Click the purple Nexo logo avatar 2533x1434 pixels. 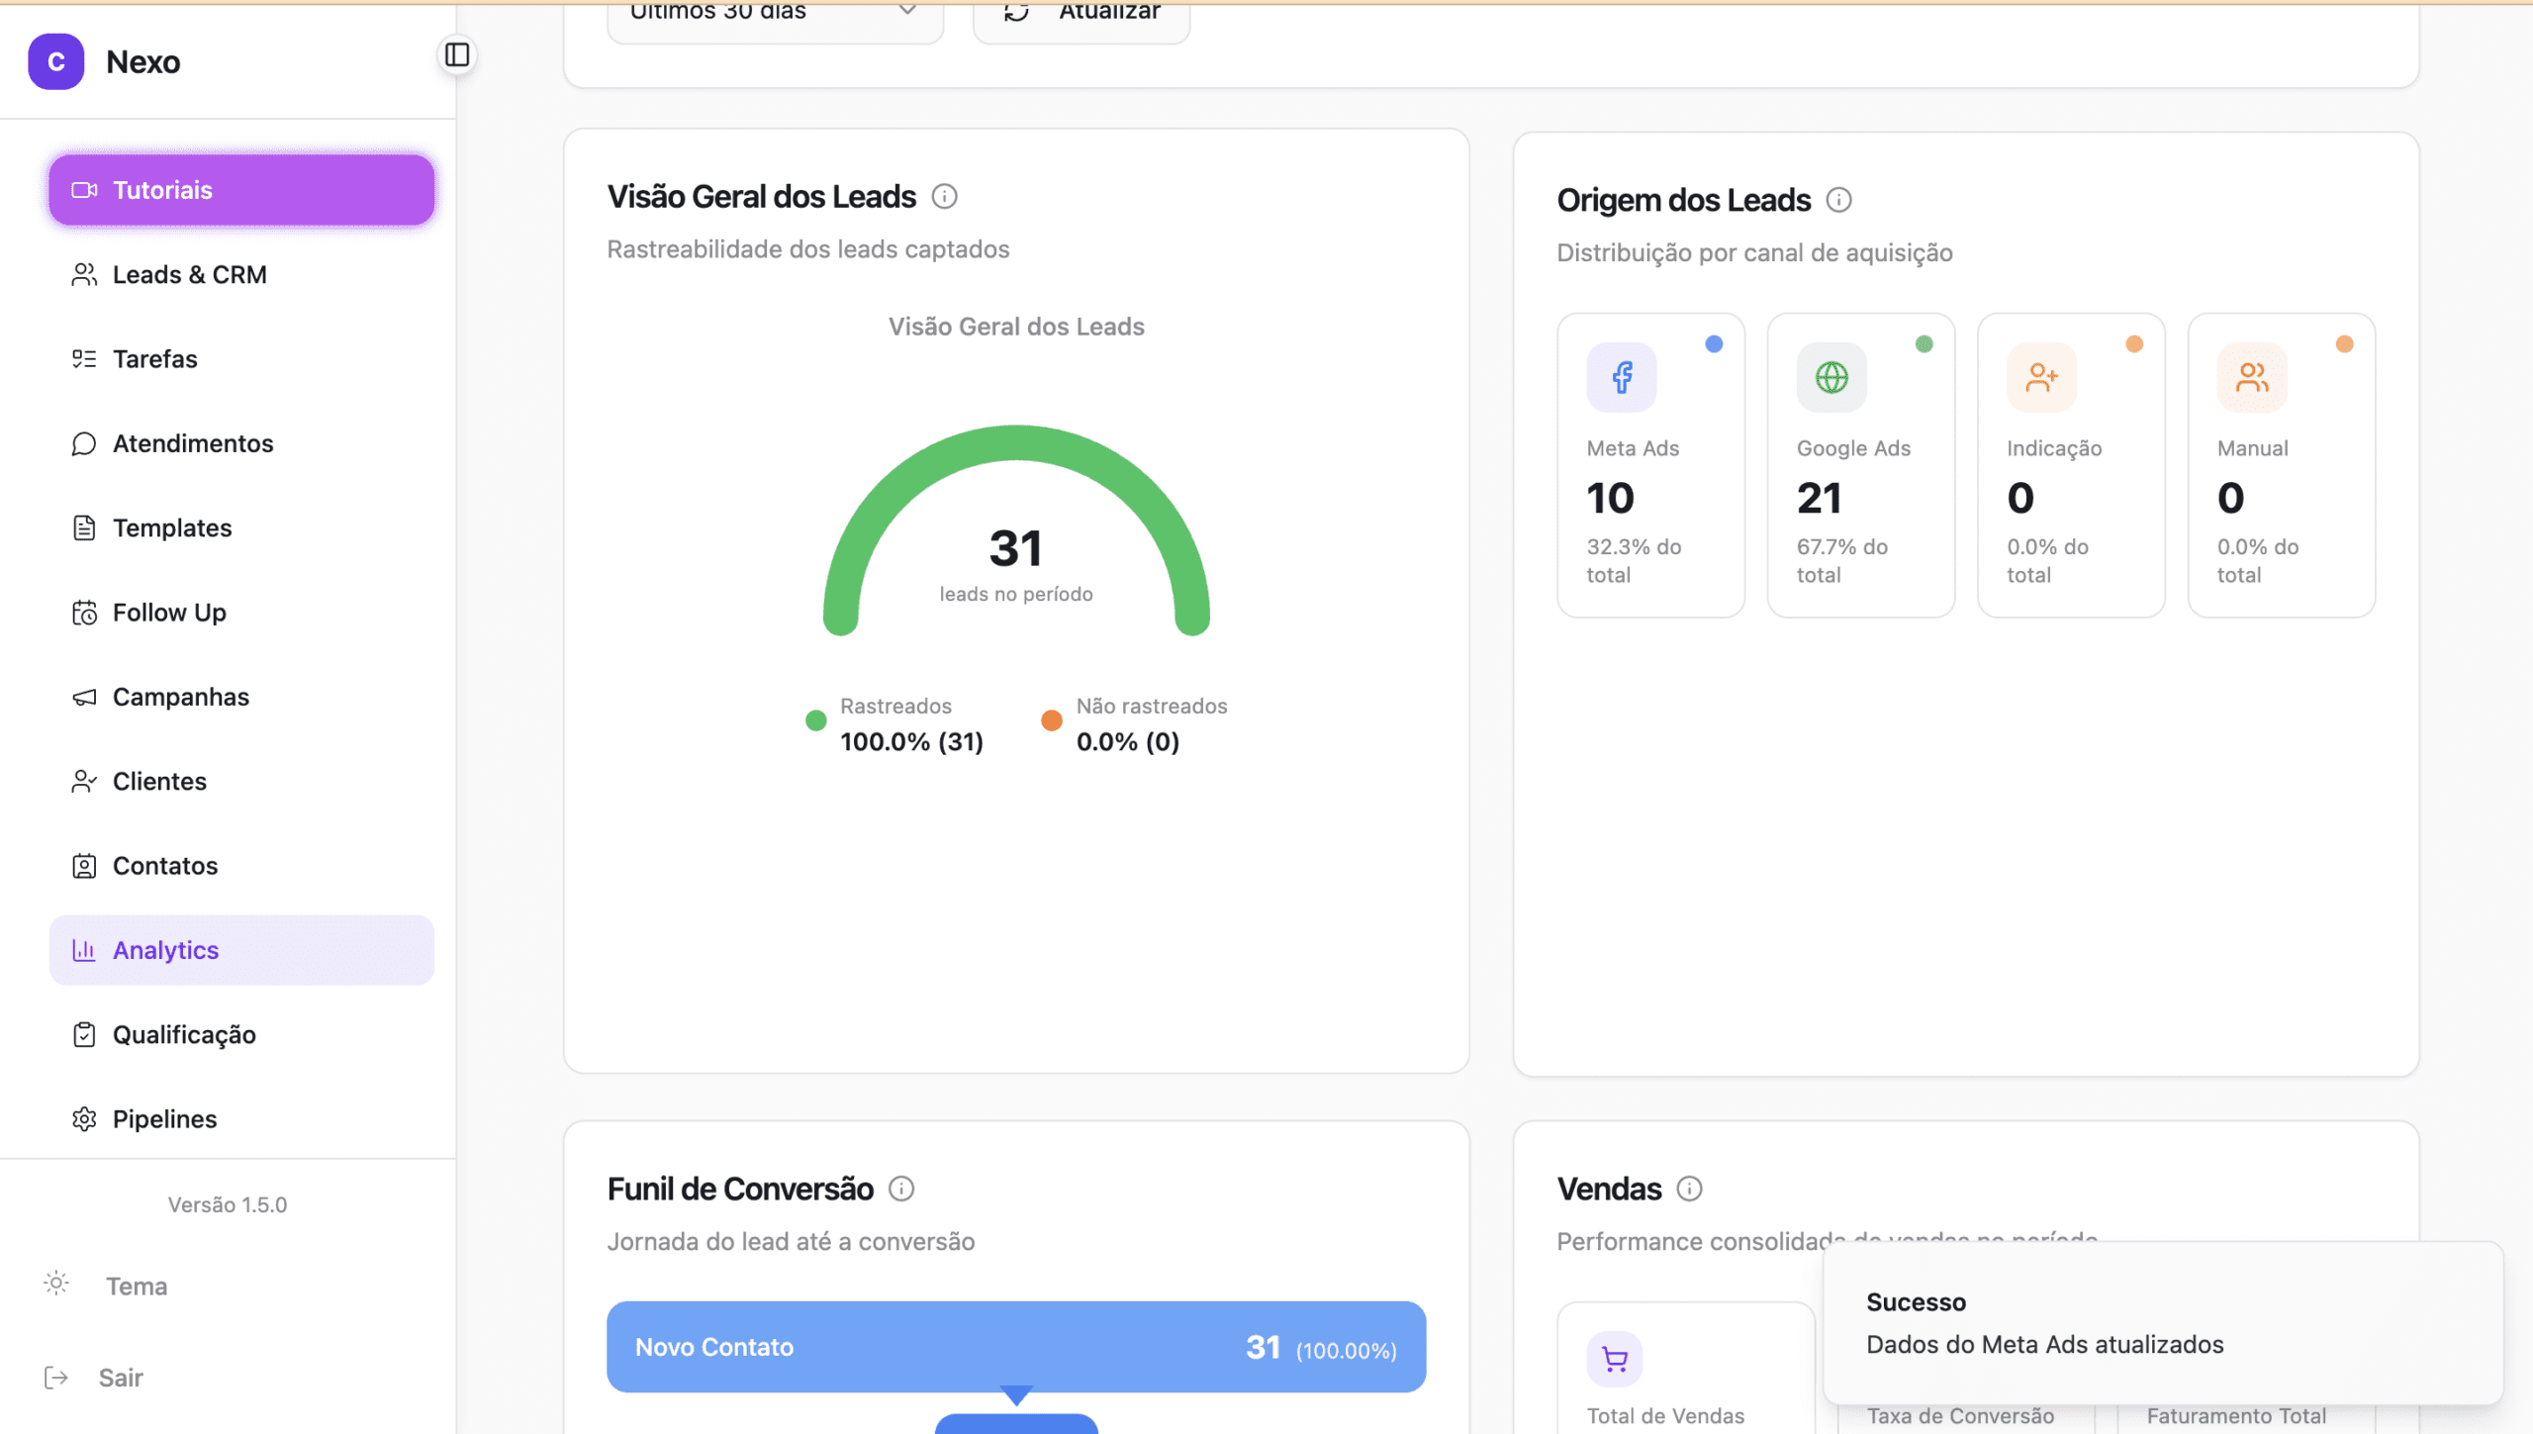coord(56,61)
